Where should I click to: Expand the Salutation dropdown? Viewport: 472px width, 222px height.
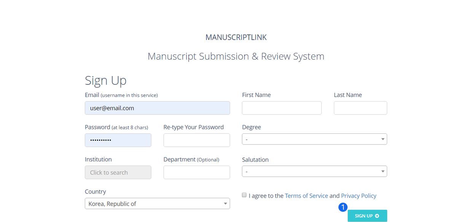click(314, 171)
